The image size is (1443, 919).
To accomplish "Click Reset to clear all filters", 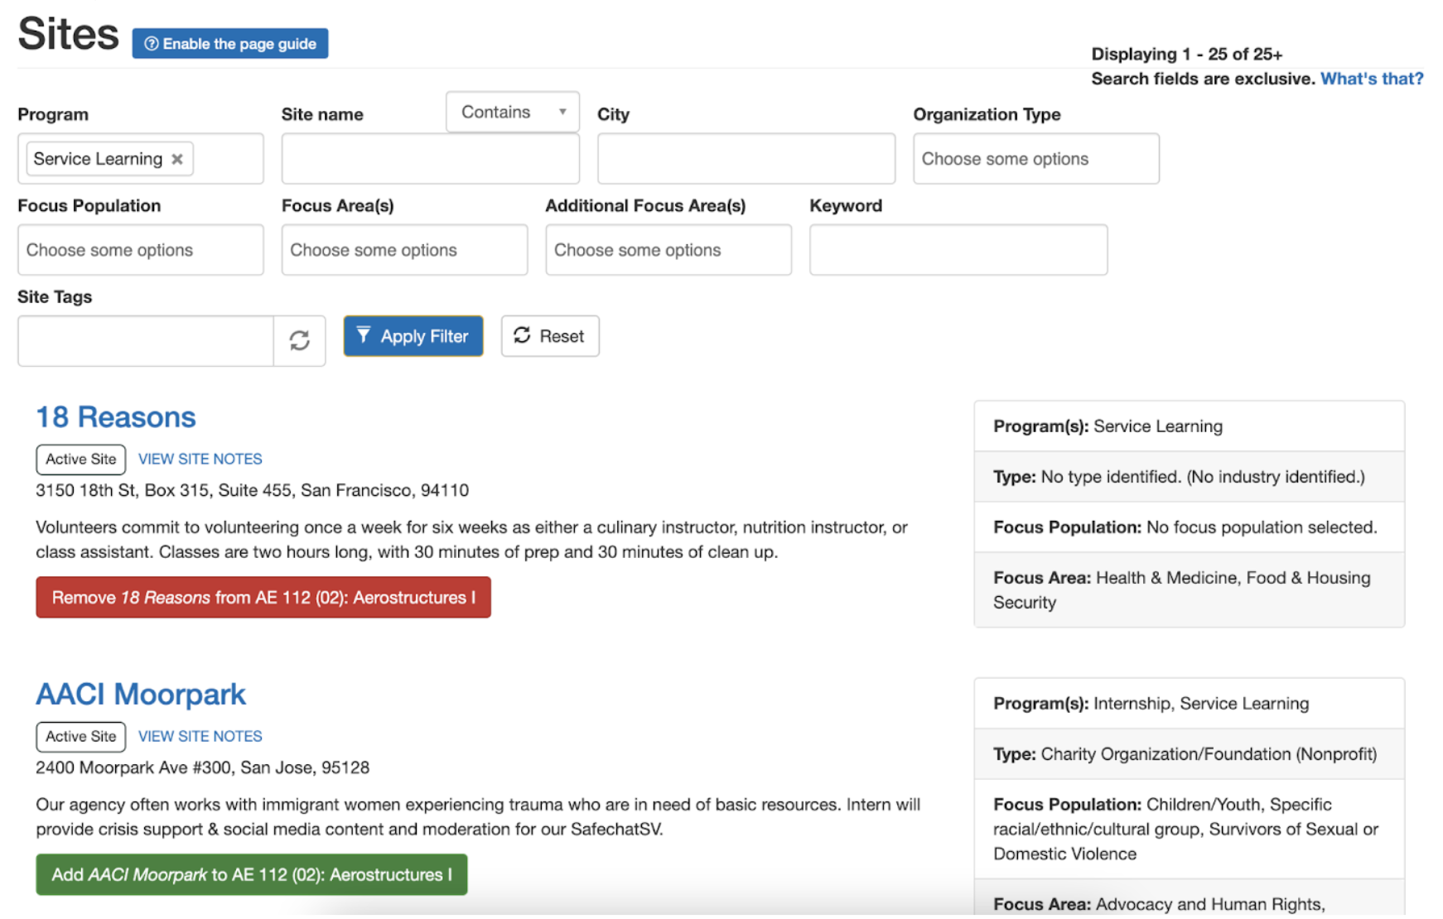I will (x=549, y=335).
